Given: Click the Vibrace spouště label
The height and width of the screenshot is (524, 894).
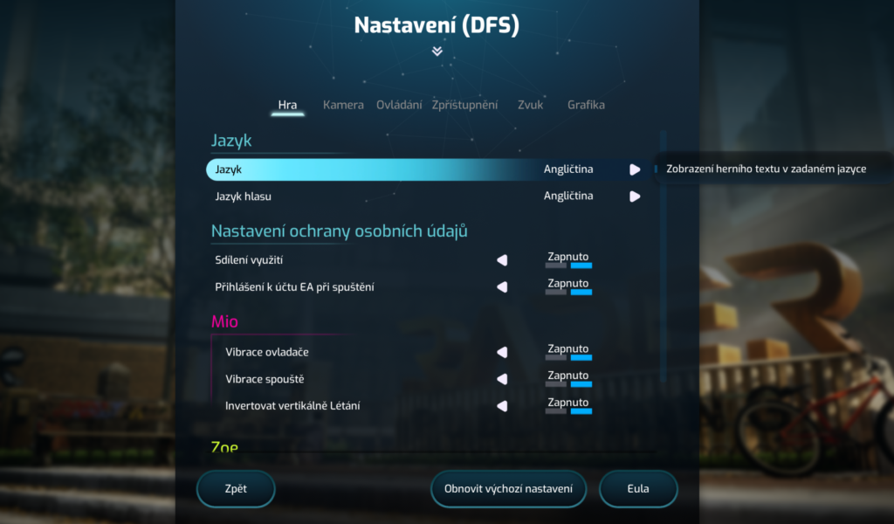Looking at the screenshot, I should 265,379.
